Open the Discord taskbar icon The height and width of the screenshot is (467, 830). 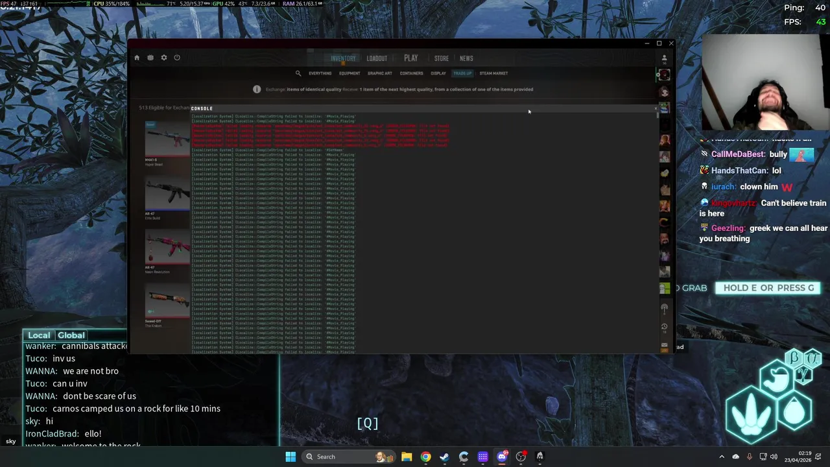[x=502, y=457]
